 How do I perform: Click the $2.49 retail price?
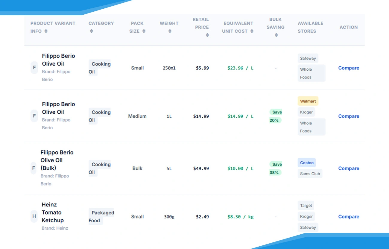[x=202, y=217]
